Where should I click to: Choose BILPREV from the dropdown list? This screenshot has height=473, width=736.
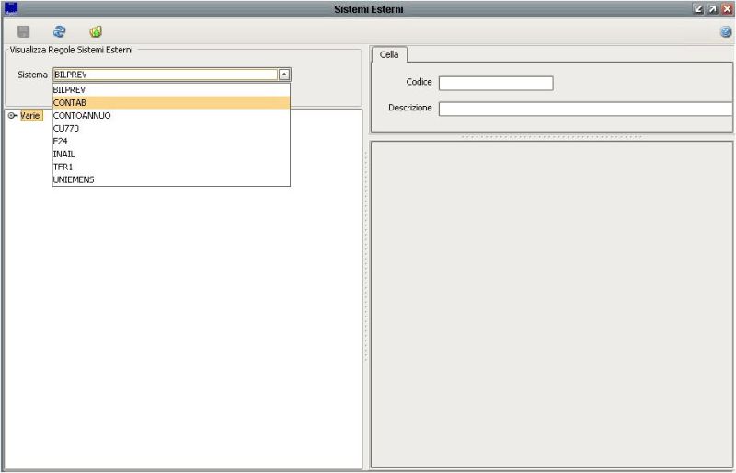[70, 89]
